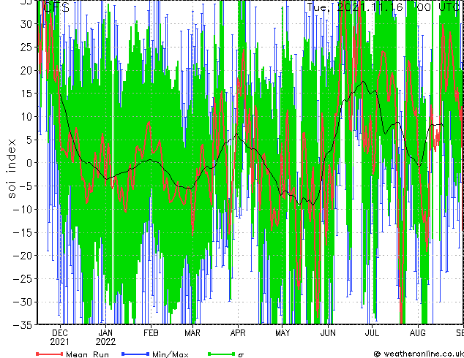Click the APR x-axis label
464x358 pixels.
tap(238, 333)
